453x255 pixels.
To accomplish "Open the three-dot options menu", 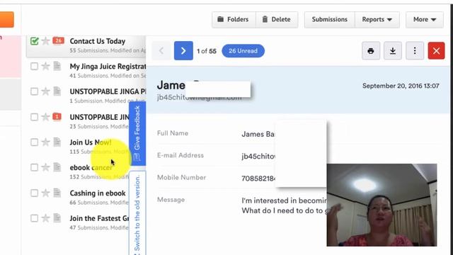I will (x=415, y=51).
